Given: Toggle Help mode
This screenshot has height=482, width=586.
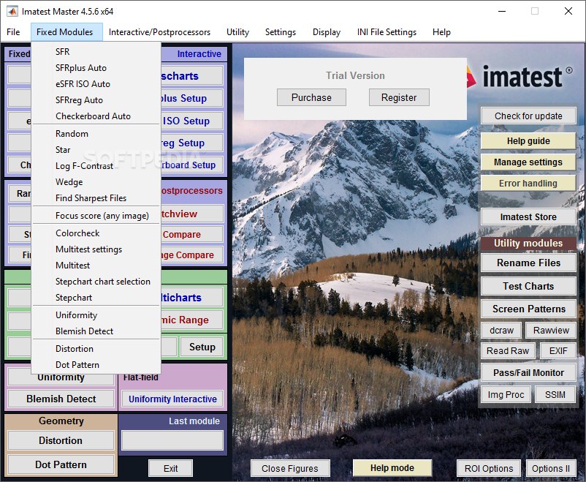Looking at the screenshot, I should (x=392, y=468).
